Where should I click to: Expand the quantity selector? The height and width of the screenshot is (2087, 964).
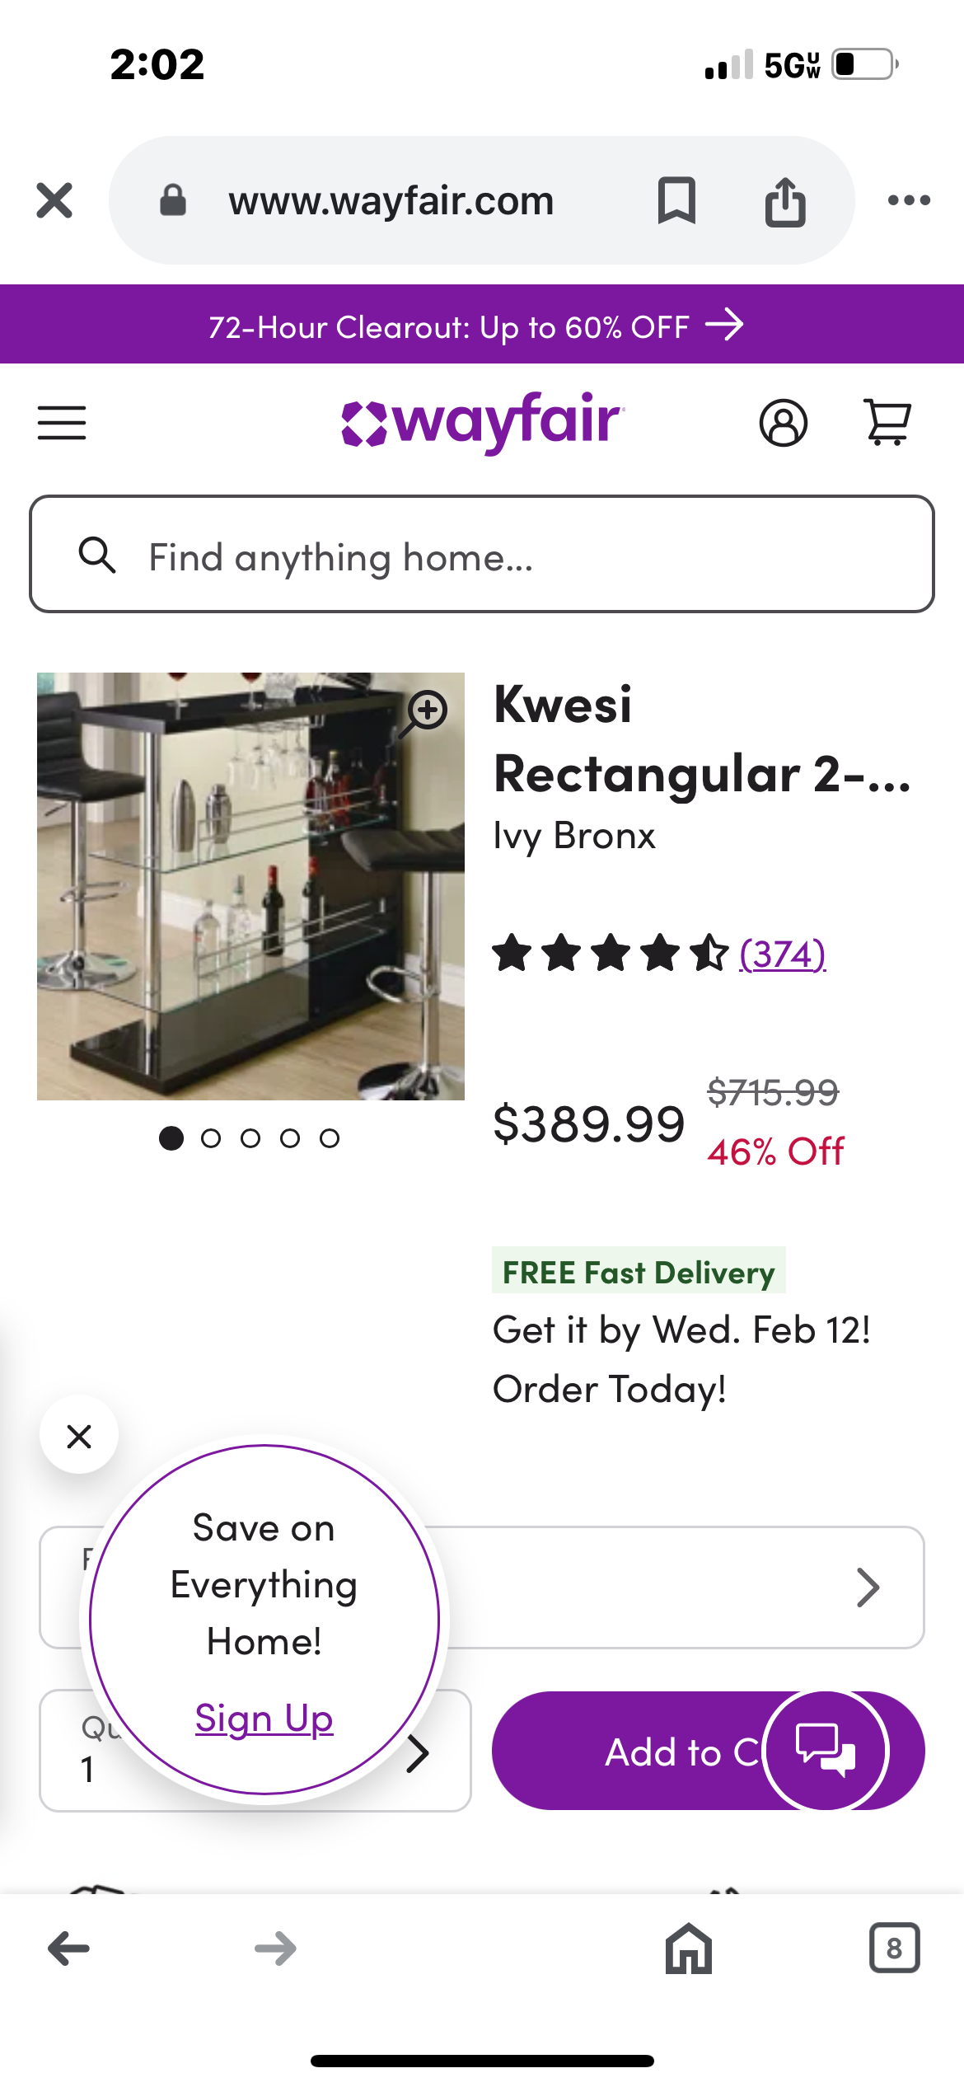coord(418,1752)
